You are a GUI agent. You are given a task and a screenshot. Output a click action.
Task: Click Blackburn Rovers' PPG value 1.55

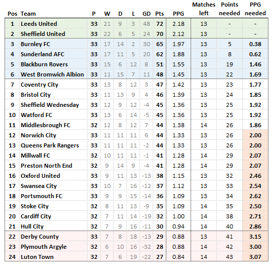(x=178, y=64)
